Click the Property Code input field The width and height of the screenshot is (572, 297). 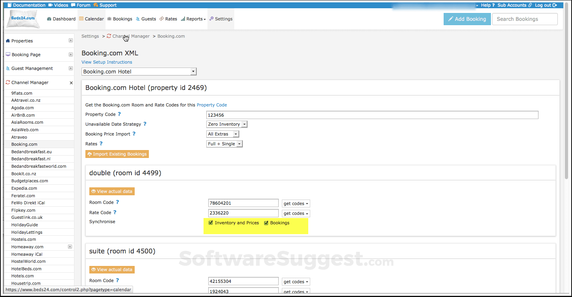pyautogui.click(x=372, y=115)
